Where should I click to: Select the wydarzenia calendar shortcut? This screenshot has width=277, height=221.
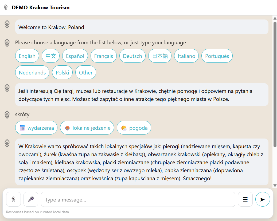(37, 128)
